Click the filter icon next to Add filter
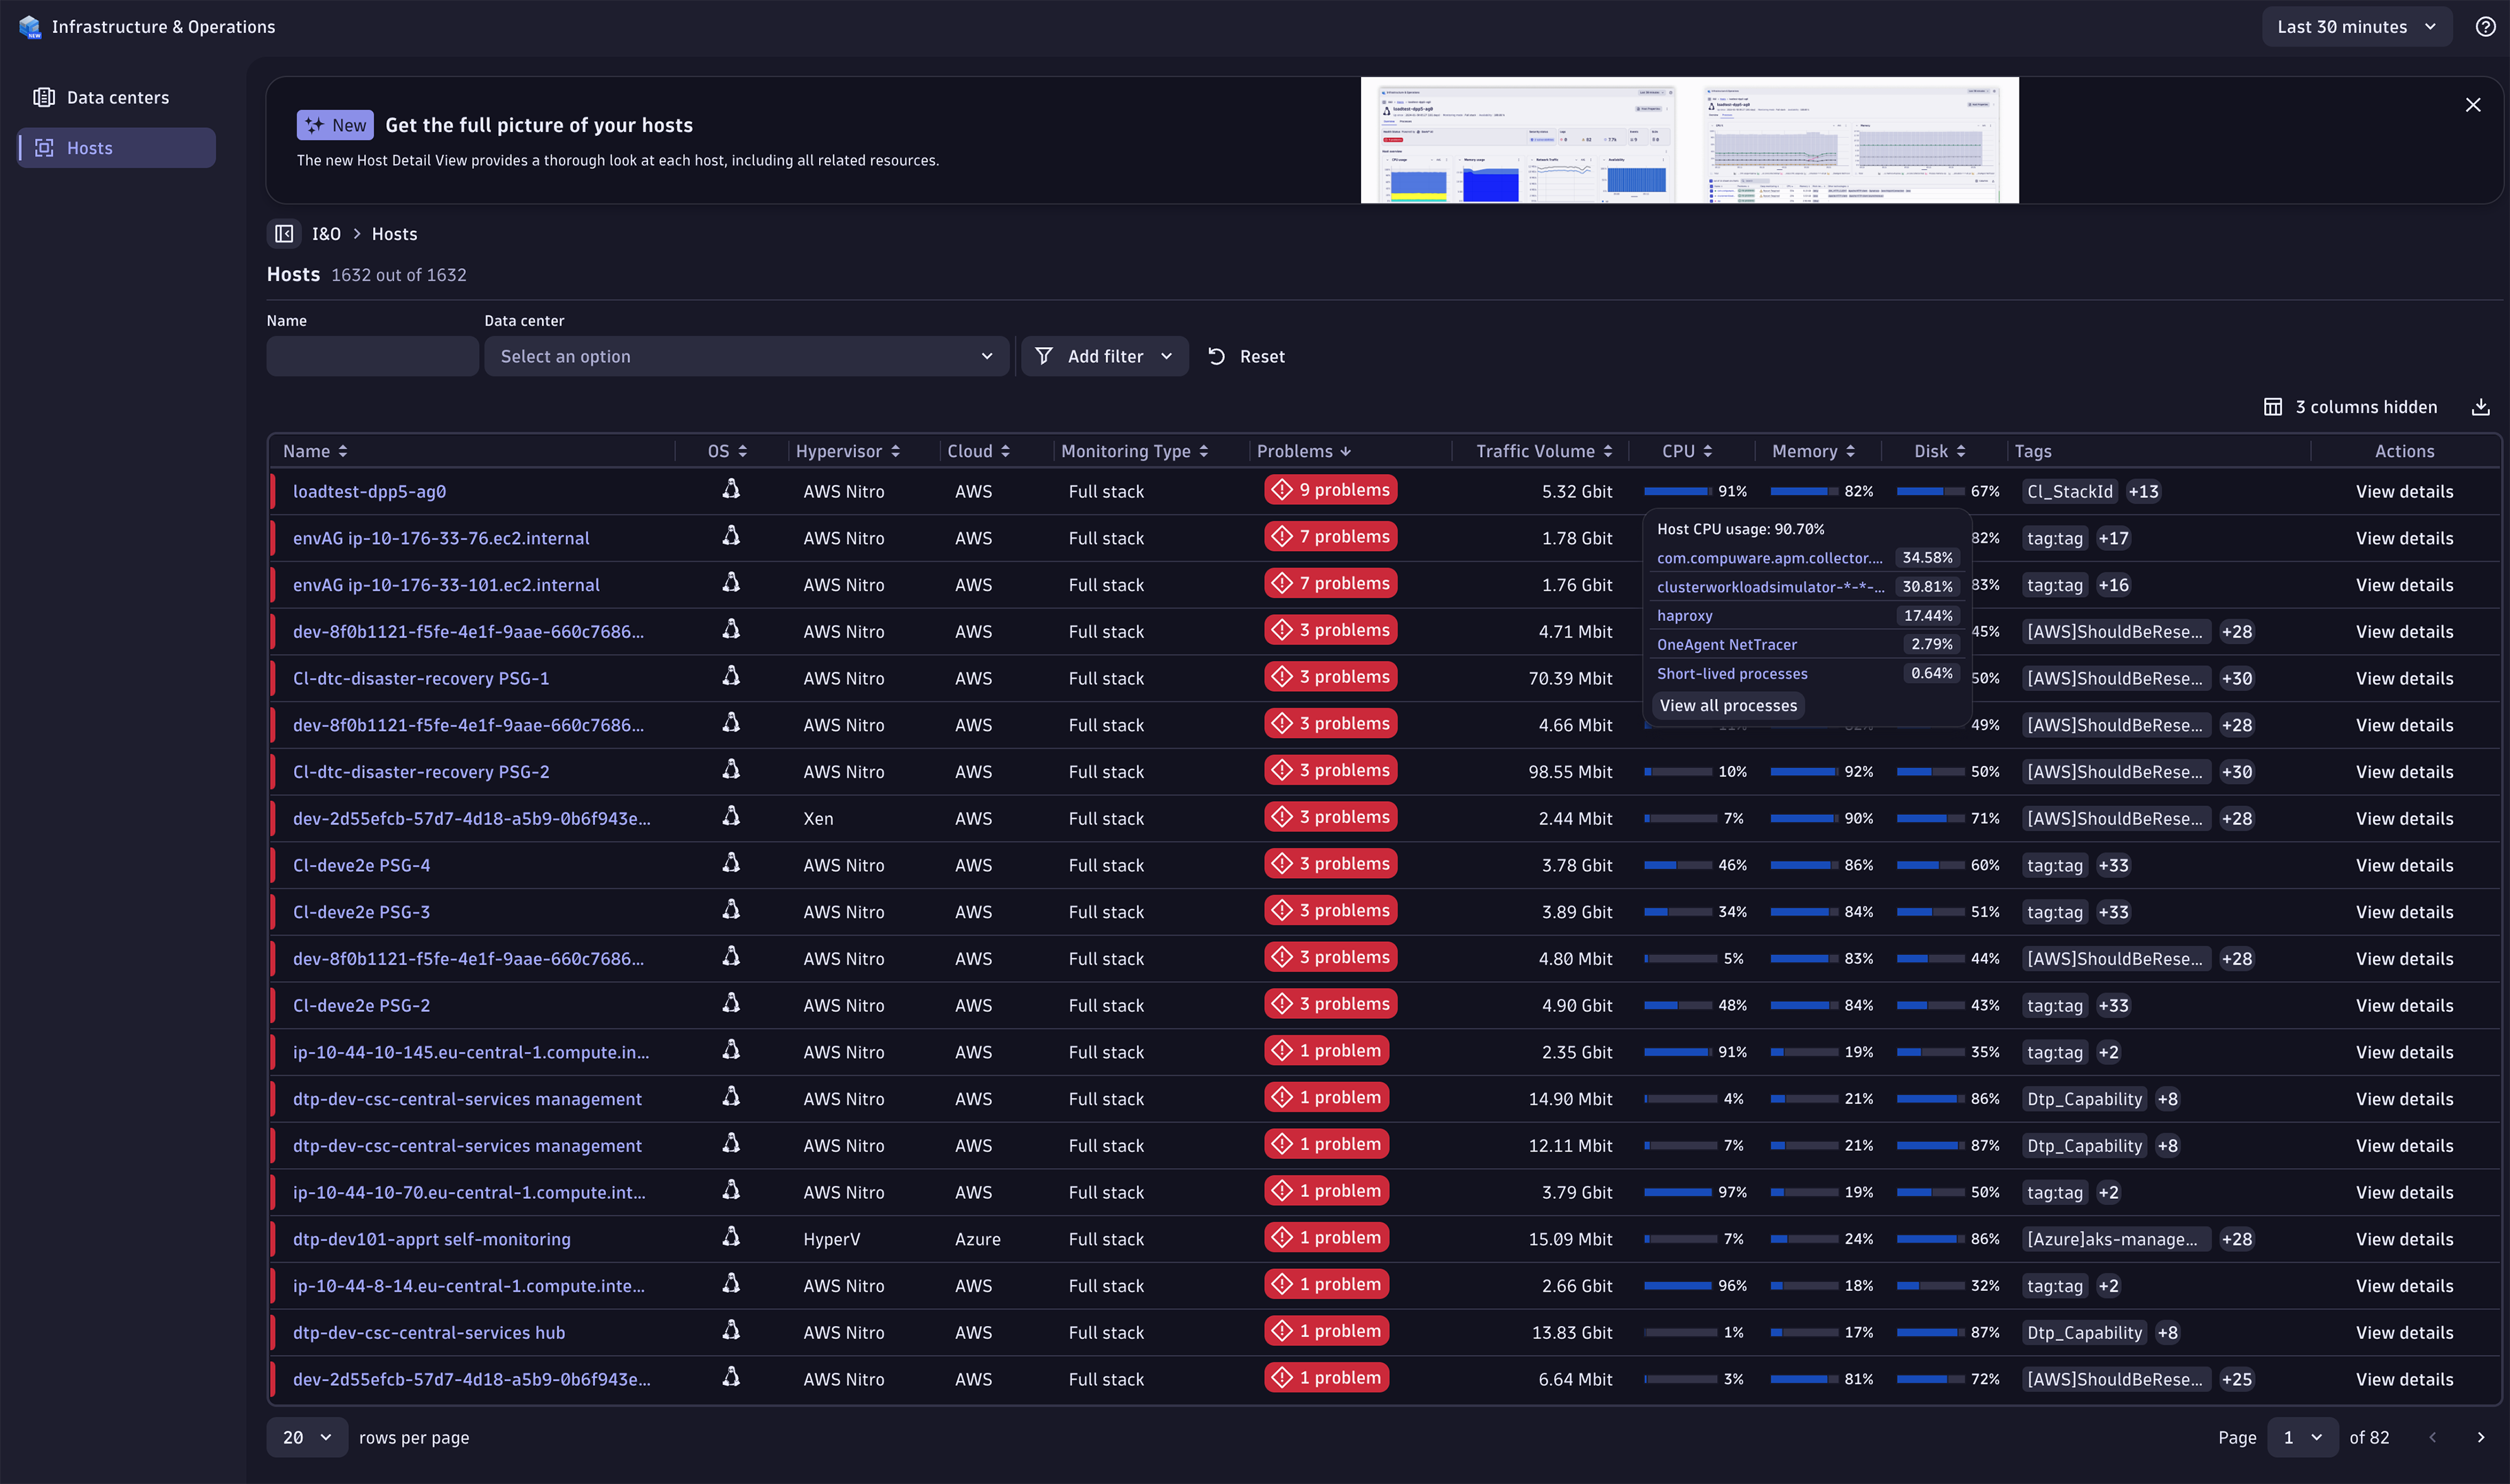 coord(1044,355)
